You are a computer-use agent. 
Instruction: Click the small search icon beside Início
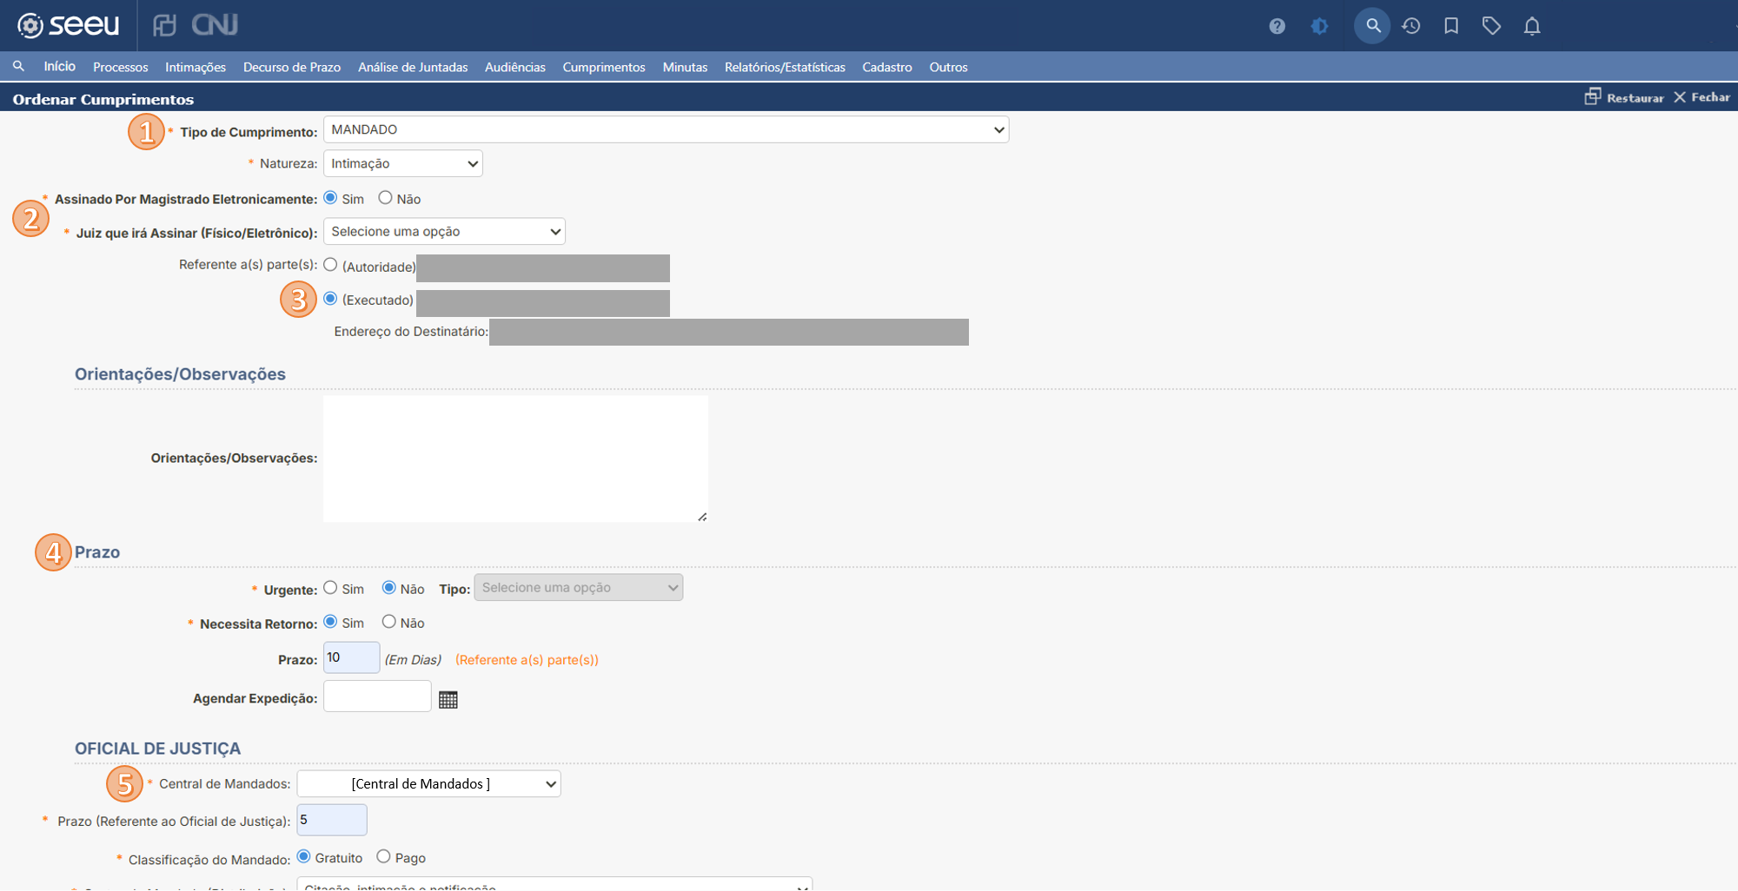click(x=18, y=66)
